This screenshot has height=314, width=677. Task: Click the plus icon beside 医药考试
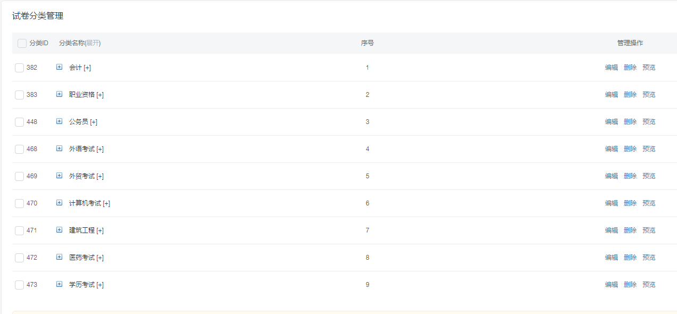[x=59, y=257]
